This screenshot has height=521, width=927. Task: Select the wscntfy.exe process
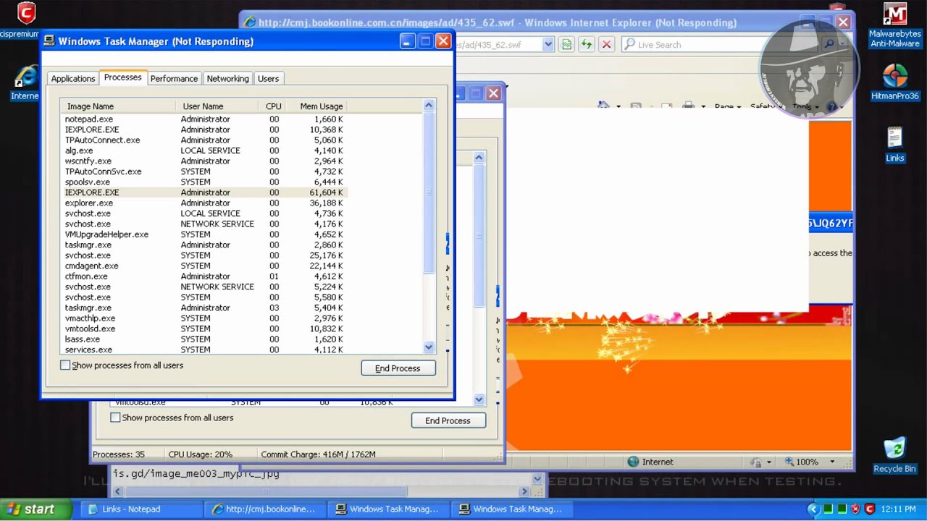(204, 161)
